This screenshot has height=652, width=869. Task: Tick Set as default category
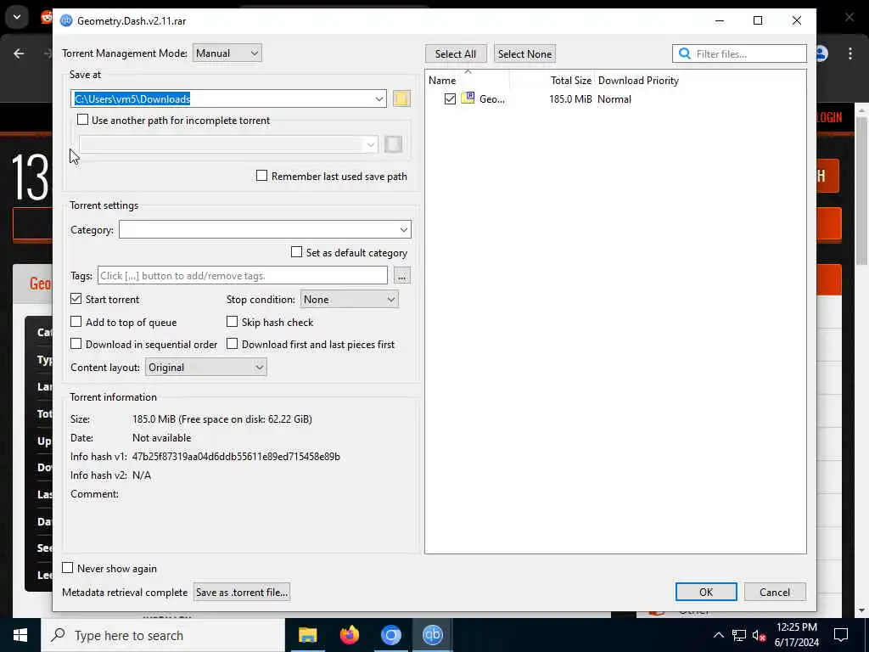coord(296,252)
